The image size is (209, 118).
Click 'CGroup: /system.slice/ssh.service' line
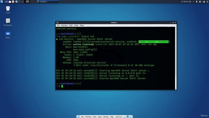tap(84, 63)
